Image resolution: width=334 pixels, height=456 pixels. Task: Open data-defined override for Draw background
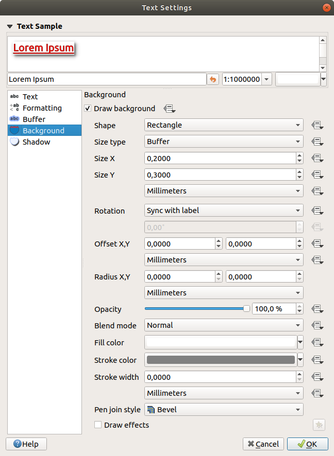click(x=170, y=109)
